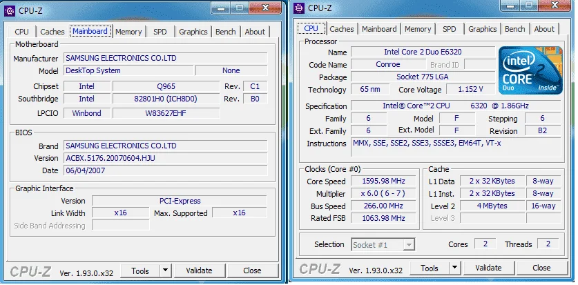Click the Package value Socket 775 LGA
This screenshot has height=285, width=578.
pos(423,77)
